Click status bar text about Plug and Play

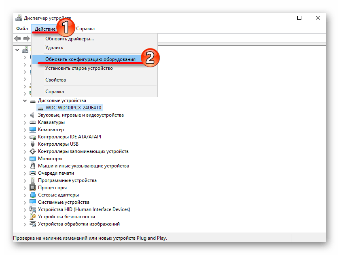[x=90, y=238]
